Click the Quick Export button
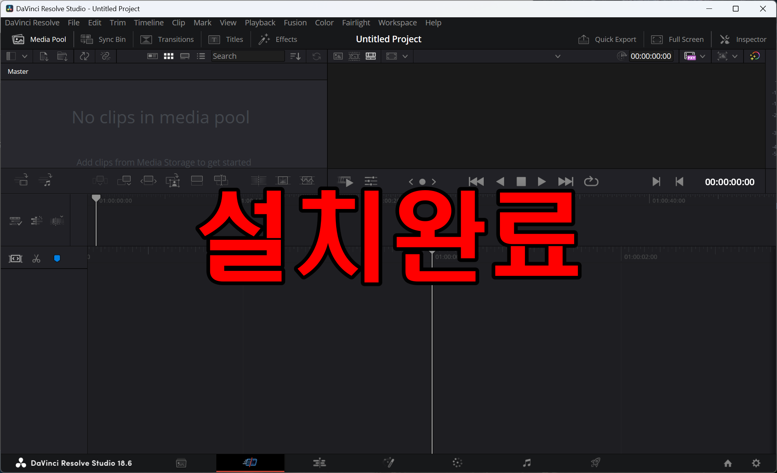The width and height of the screenshot is (777, 473). click(x=607, y=39)
